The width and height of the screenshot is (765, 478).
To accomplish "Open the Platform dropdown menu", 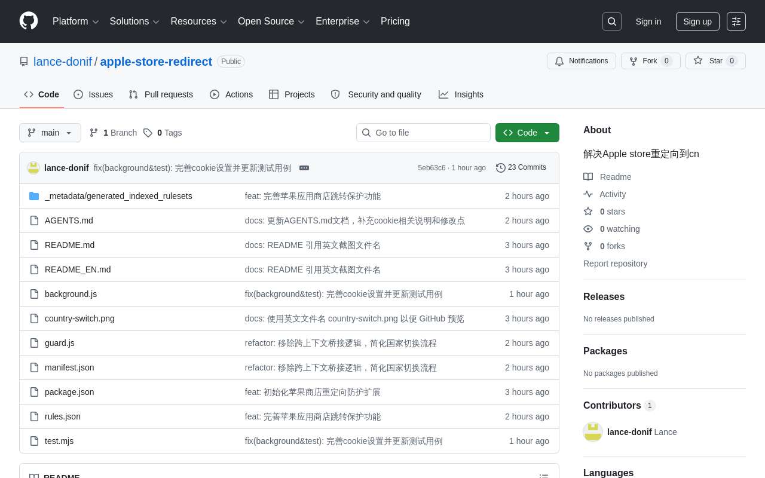I will (x=76, y=22).
